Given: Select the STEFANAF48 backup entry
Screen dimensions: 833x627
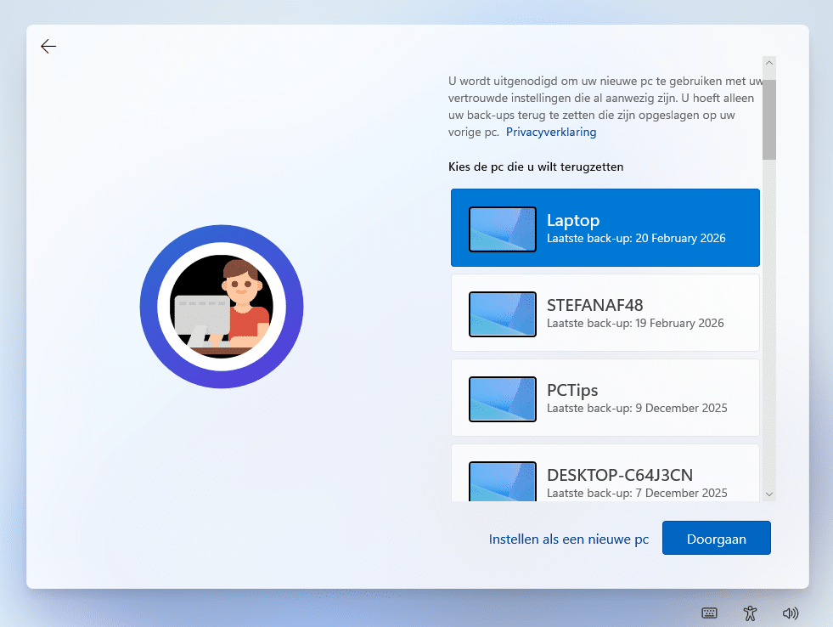Looking at the screenshot, I should click(628, 313).
